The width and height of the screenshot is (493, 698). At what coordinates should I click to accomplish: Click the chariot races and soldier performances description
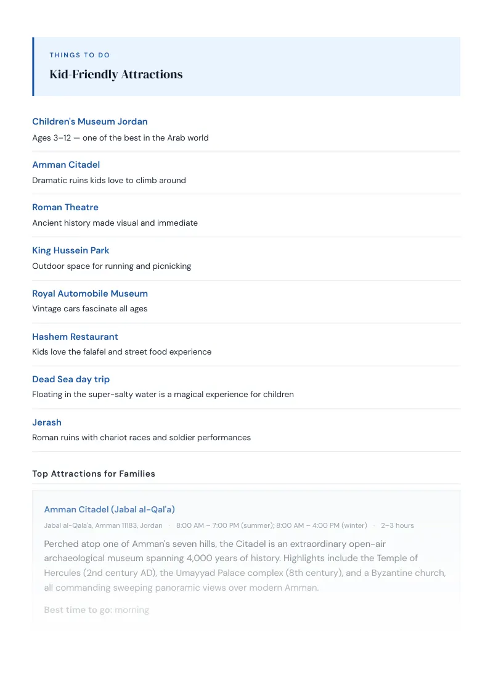[142, 438]
